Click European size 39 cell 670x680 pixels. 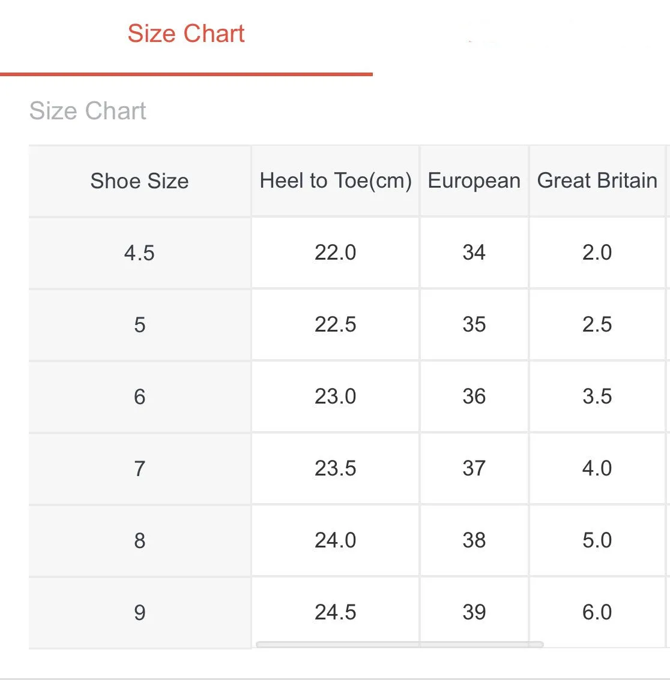pyautogui.click(x=474, y=613)
